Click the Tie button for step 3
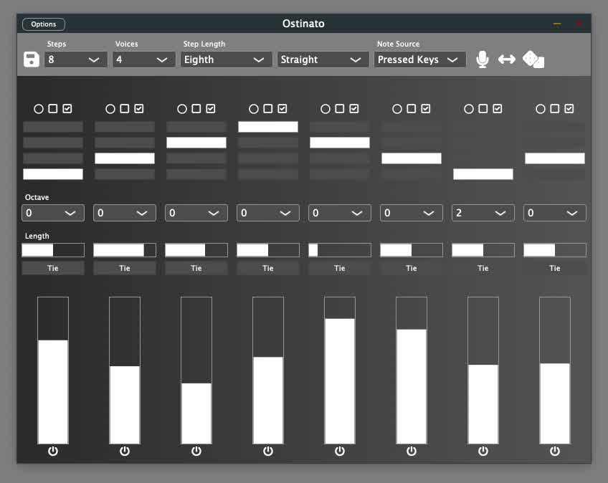This screenshot has height=483, width=608. point(196,268)
